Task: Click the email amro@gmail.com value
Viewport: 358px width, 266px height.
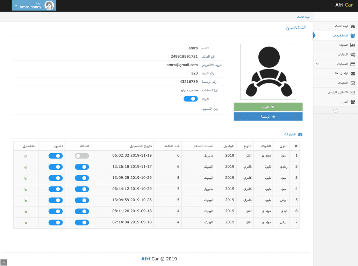Action: click(182, 65)
